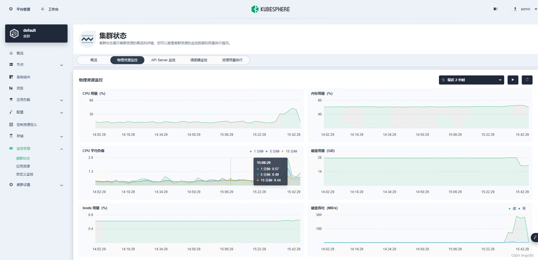Toggle the 1 分钟 legend series
Image resolution: width=538 pixels, height=260 pixels.
tap(257, 151)
